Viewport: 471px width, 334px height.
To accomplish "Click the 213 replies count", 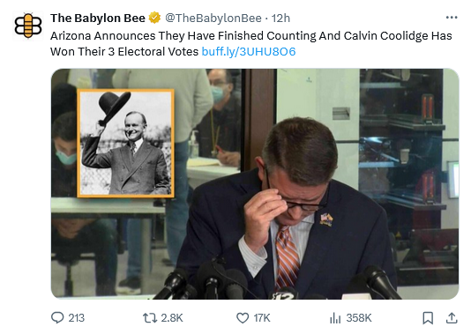I will pos(77,318).
